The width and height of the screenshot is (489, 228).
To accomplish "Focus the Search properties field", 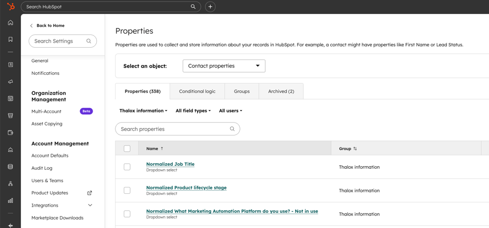I will (x=177, y=129).
